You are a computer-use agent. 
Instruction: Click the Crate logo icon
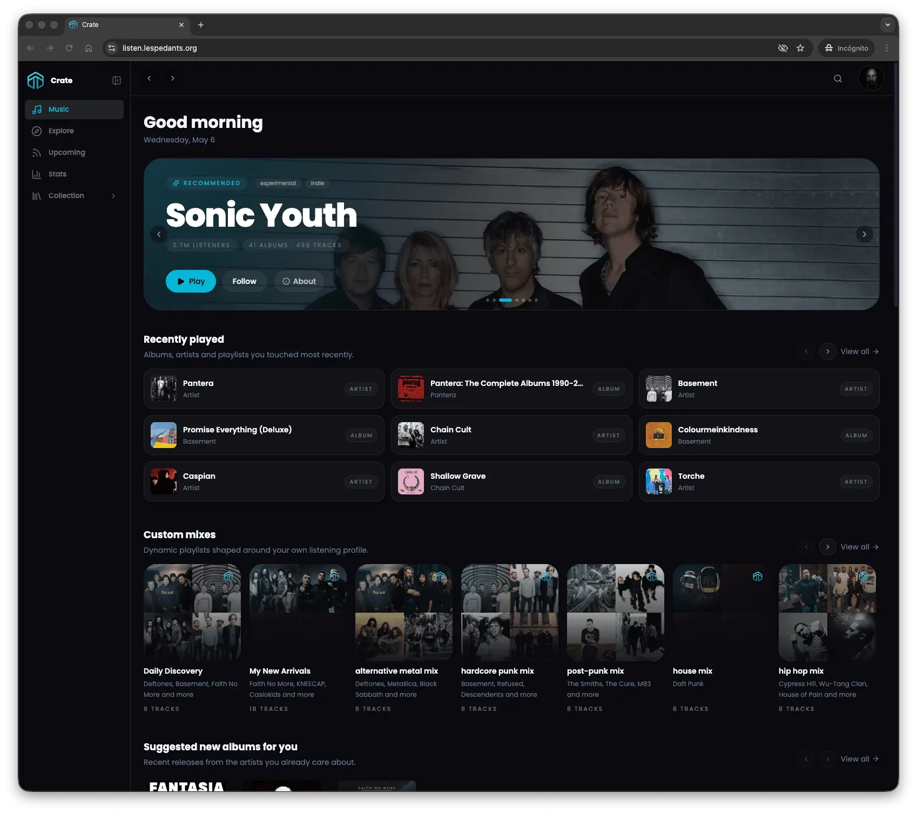coord(36,80)
